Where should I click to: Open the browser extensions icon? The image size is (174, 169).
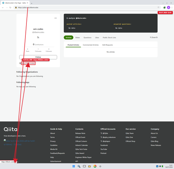coord(164,8)
